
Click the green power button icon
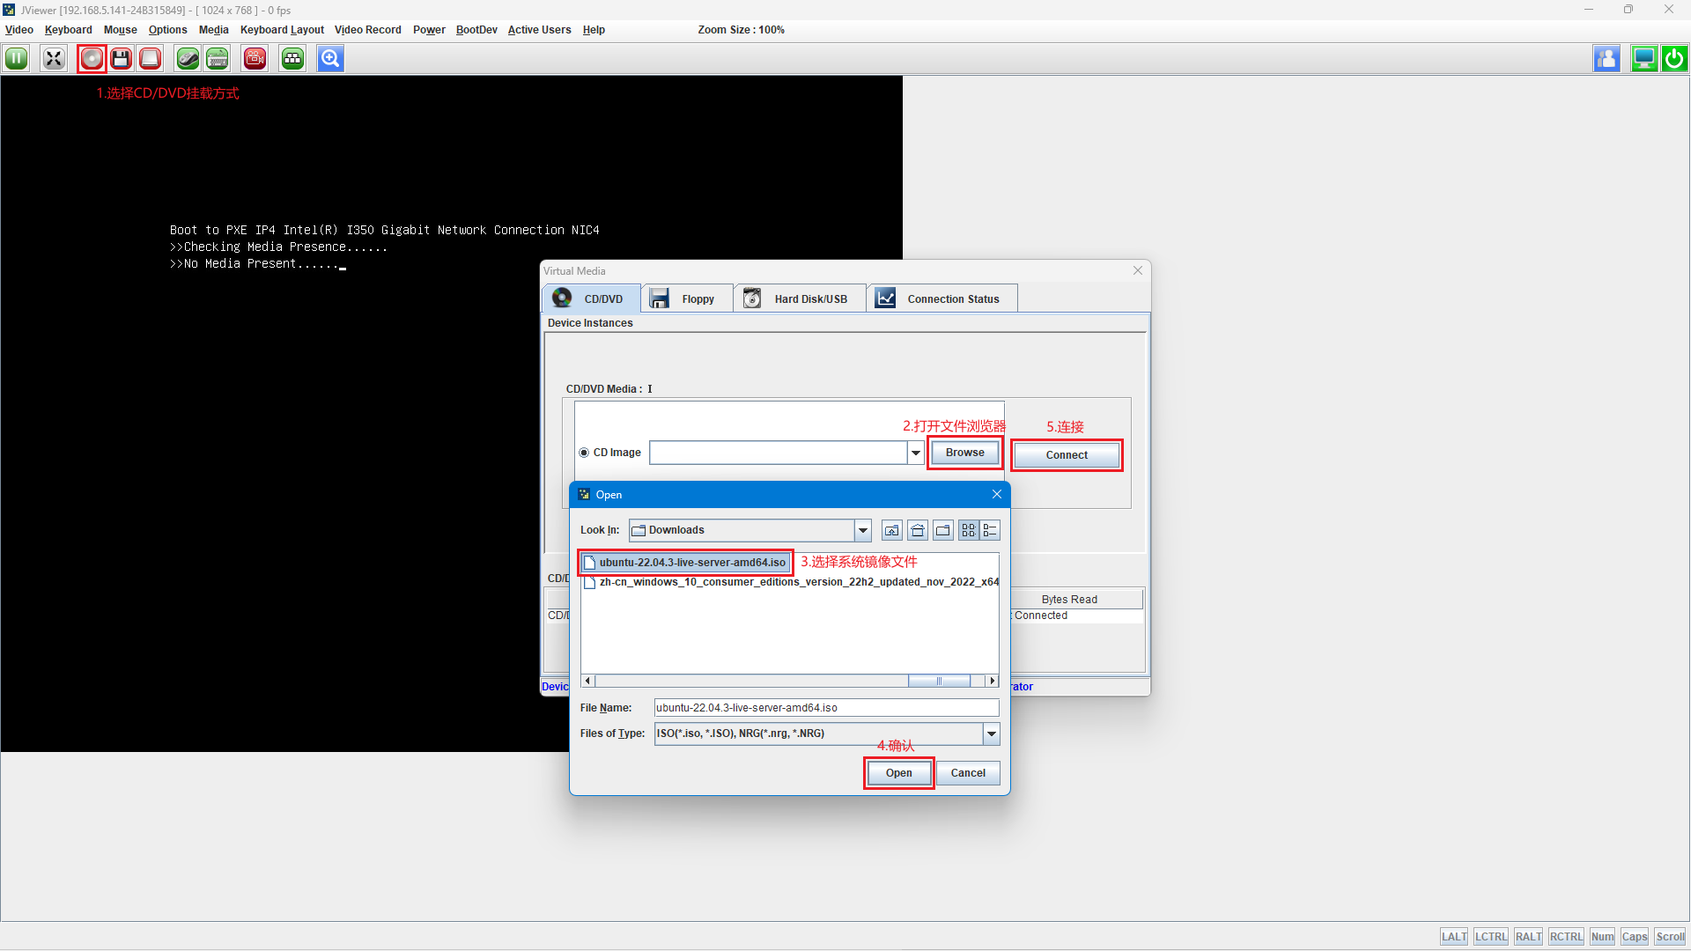(x=1674, y=59)
